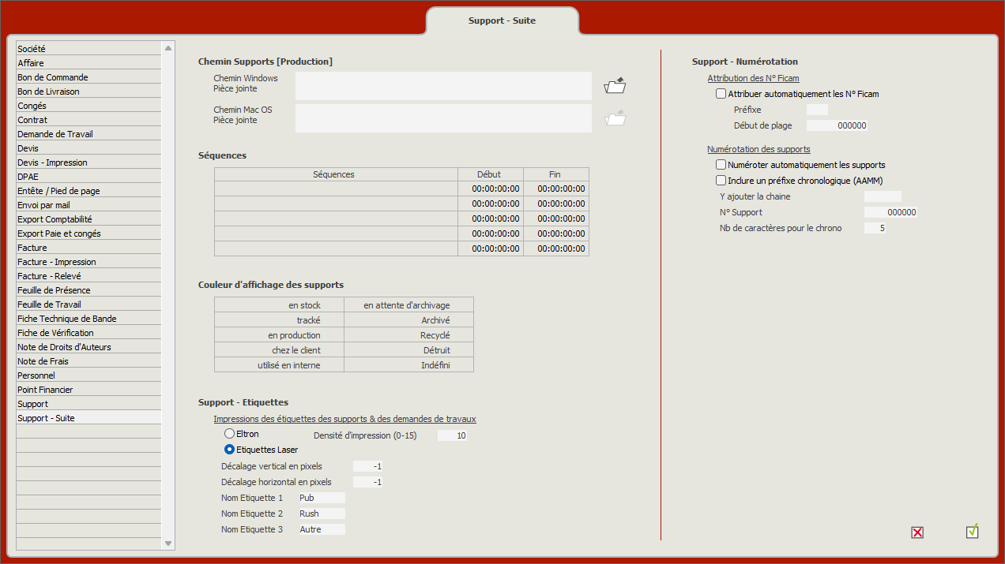Open Devis in sidebar list
This screenshot has height=564, width=1005.
coord(88,148)
